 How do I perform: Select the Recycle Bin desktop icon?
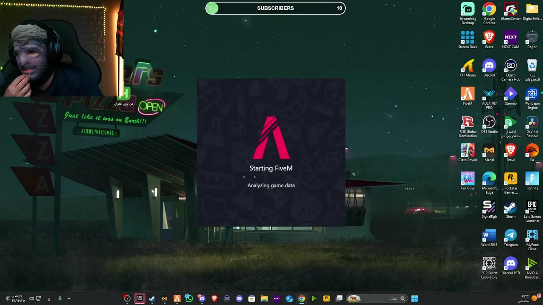tap(532, 70)
